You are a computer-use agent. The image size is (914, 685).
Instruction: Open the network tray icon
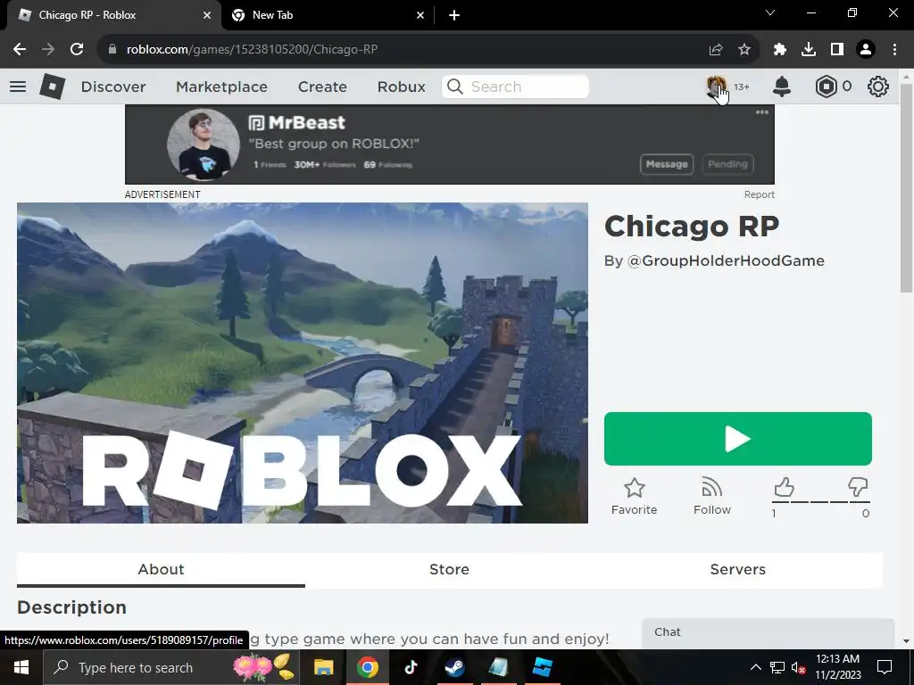click(777, 667)
